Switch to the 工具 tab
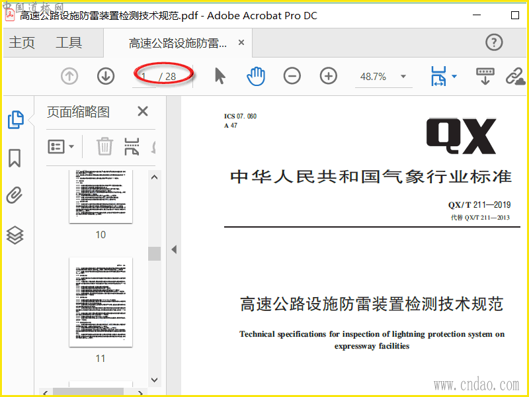This screenshot has height=397, width=529. pyautogui.click(x=69, y=43)
